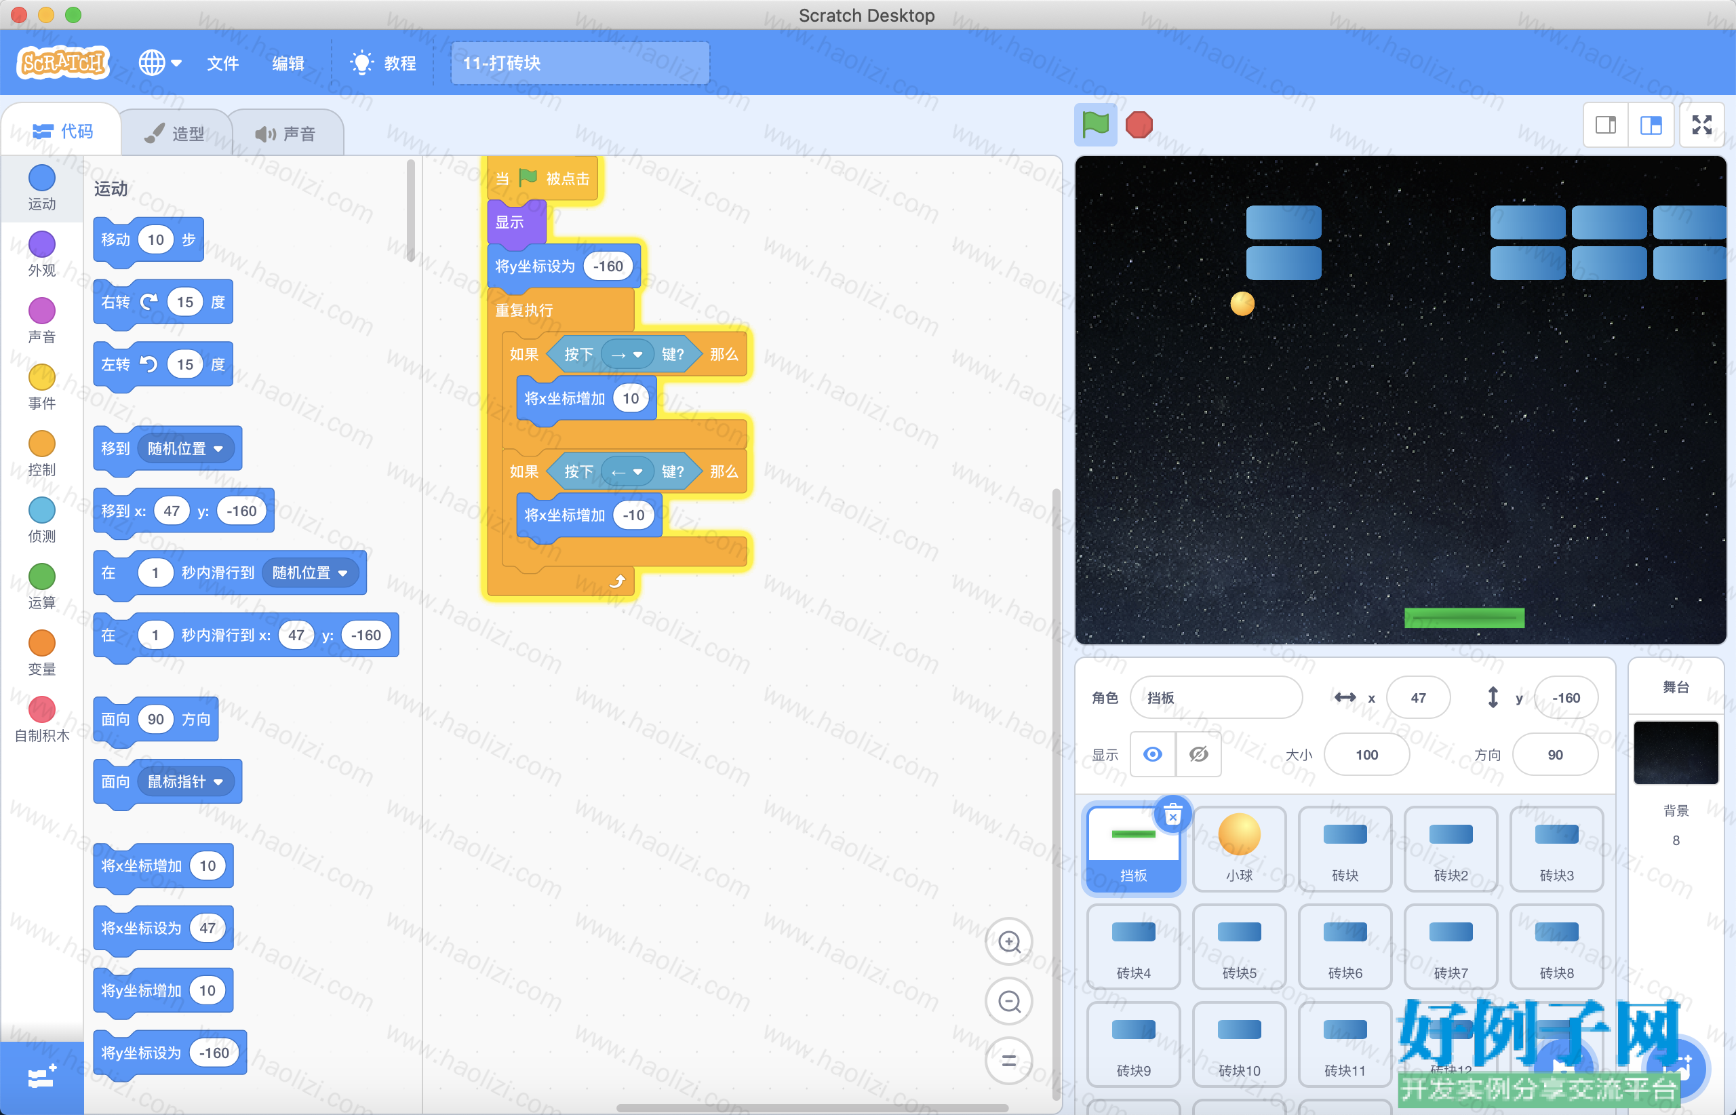Viewport: 1736px width, 1115px height.
Task: Open 教程 tutorials
Action: pyautogui.click(x=383, y=63)
